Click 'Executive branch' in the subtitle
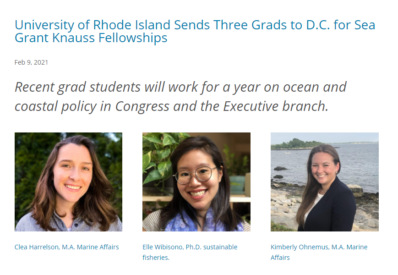This screenshot has width=398, height=275. coord(275,106)
